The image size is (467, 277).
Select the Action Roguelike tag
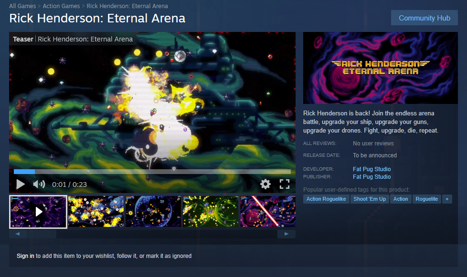pos(326,199)
